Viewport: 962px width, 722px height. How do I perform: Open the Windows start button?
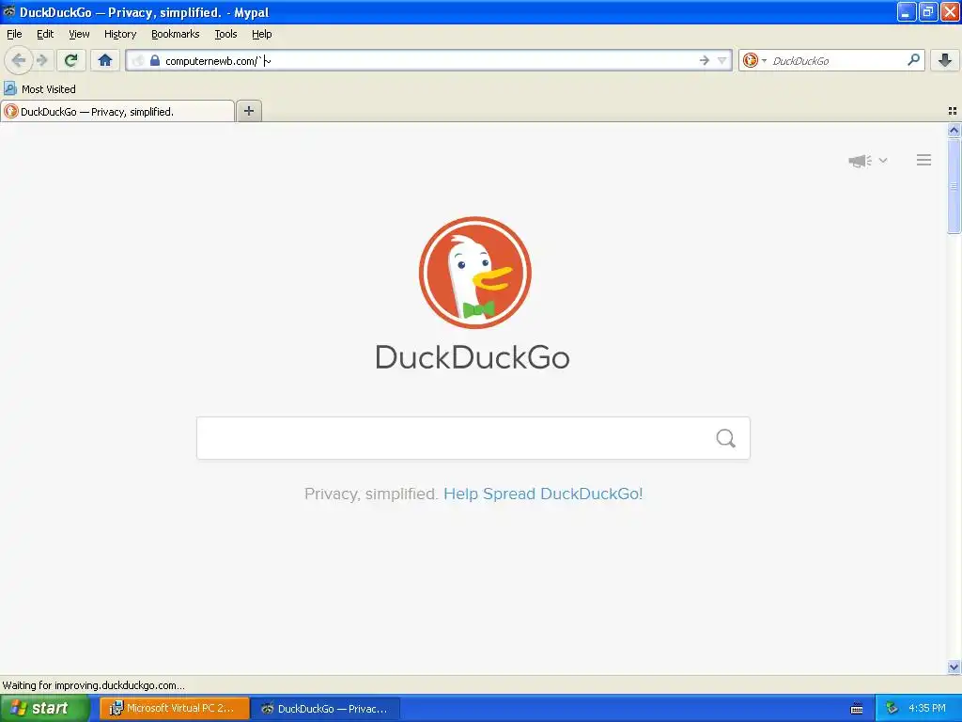44,709
